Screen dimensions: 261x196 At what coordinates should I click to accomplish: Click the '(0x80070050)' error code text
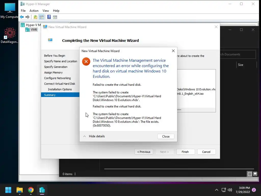(x=102, y=126)
